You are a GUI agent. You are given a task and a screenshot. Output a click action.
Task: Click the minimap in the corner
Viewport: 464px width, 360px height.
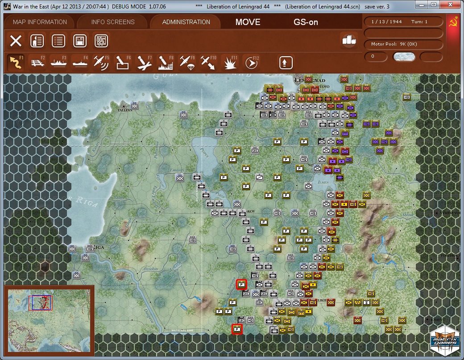click(49, 320)
